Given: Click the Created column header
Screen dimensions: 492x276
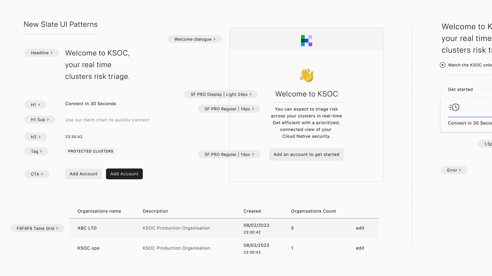Looking at the screenshot, I should (x=252, y=211).
